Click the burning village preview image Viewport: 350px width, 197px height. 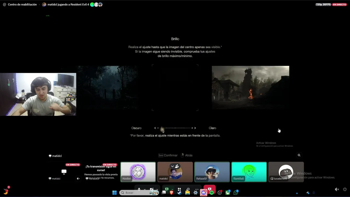(250, 88)
